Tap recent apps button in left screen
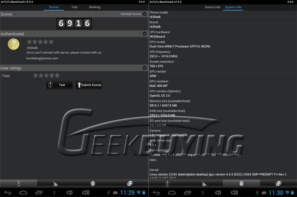Screen dimensions: 297x197 click(39, 193)
